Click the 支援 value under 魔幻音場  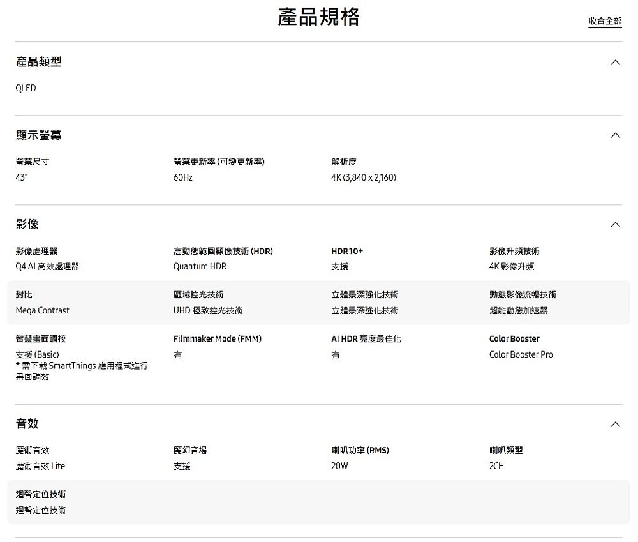182,466
